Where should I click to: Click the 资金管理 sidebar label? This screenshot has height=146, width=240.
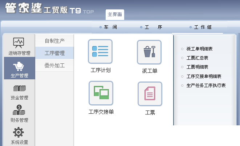coord(19,97)
